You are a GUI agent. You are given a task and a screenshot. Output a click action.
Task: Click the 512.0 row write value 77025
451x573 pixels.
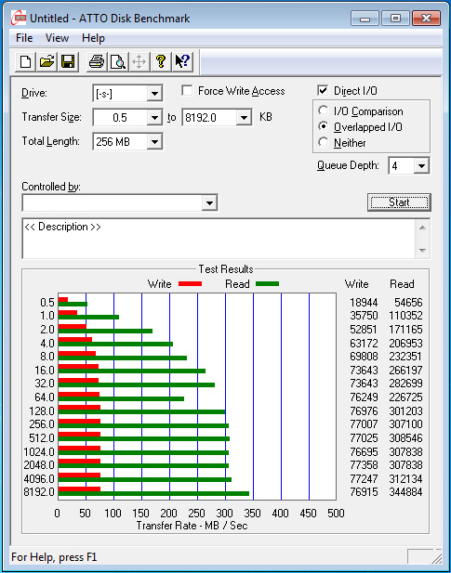click(x=364, y=437)
